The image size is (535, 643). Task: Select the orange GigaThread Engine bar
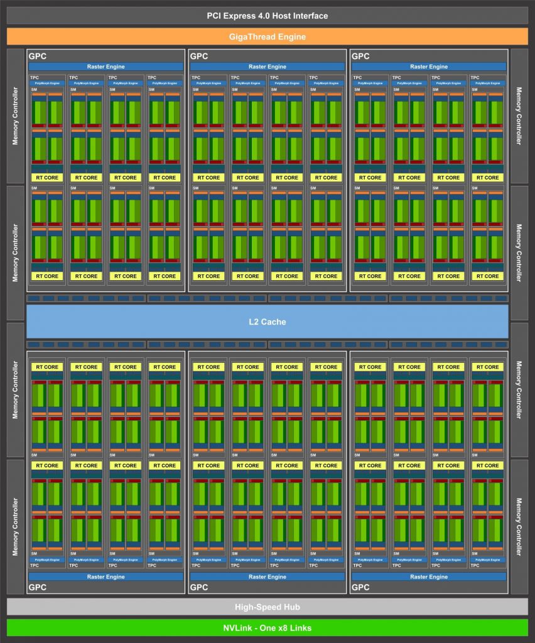[x=267, y=36]
